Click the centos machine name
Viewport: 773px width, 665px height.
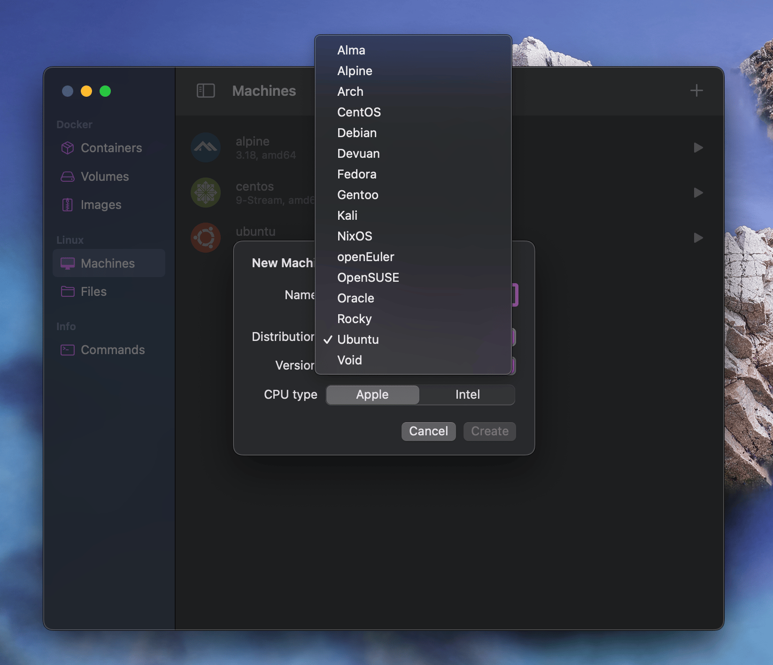[x=255, y=186]
